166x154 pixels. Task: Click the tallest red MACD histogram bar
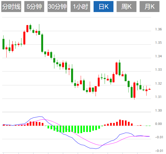[120, 123]
